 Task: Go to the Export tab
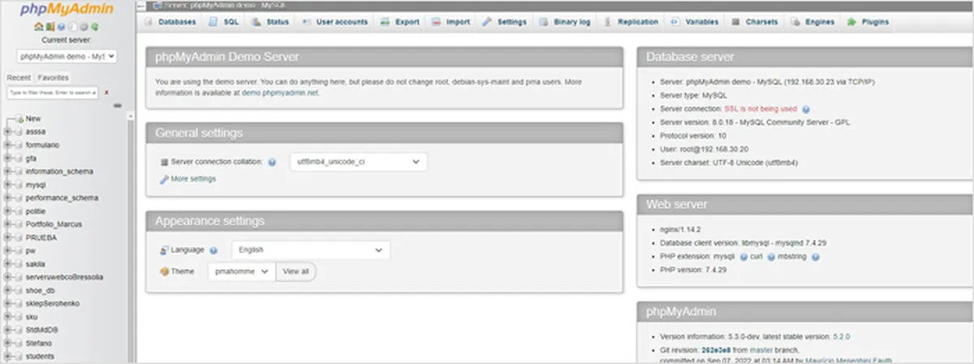(400, 22)
